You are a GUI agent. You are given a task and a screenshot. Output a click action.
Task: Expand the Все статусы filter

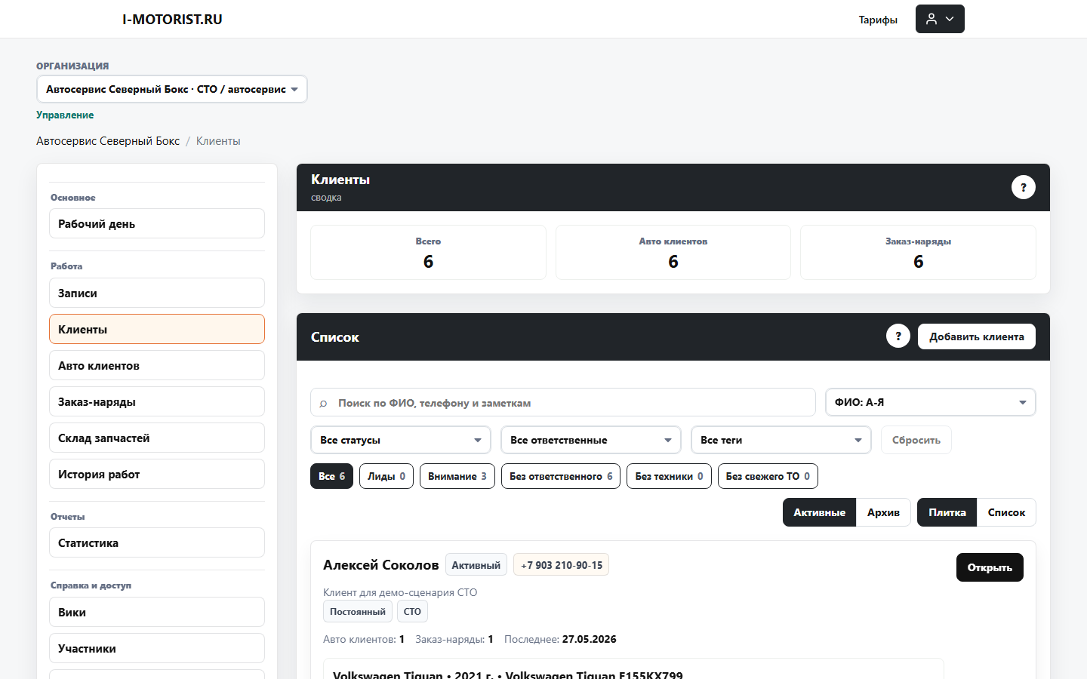tap(401, 440)
